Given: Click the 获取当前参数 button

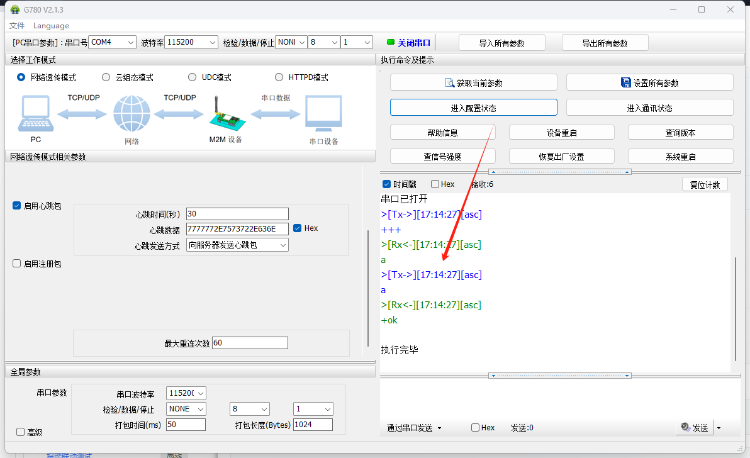Looking at the screenshot, I should [x=473, y=82].
